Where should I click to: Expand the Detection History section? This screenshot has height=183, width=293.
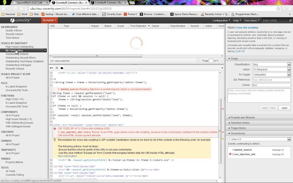coord(239,123)
